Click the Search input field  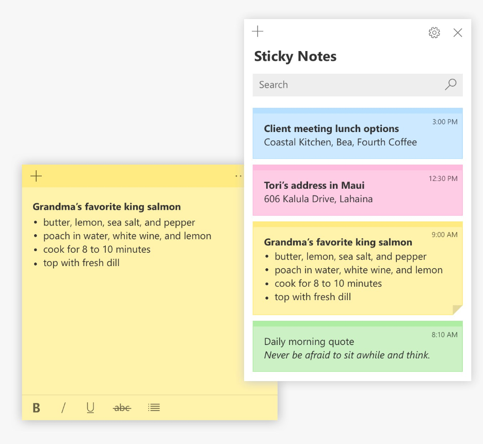[358, 85]
